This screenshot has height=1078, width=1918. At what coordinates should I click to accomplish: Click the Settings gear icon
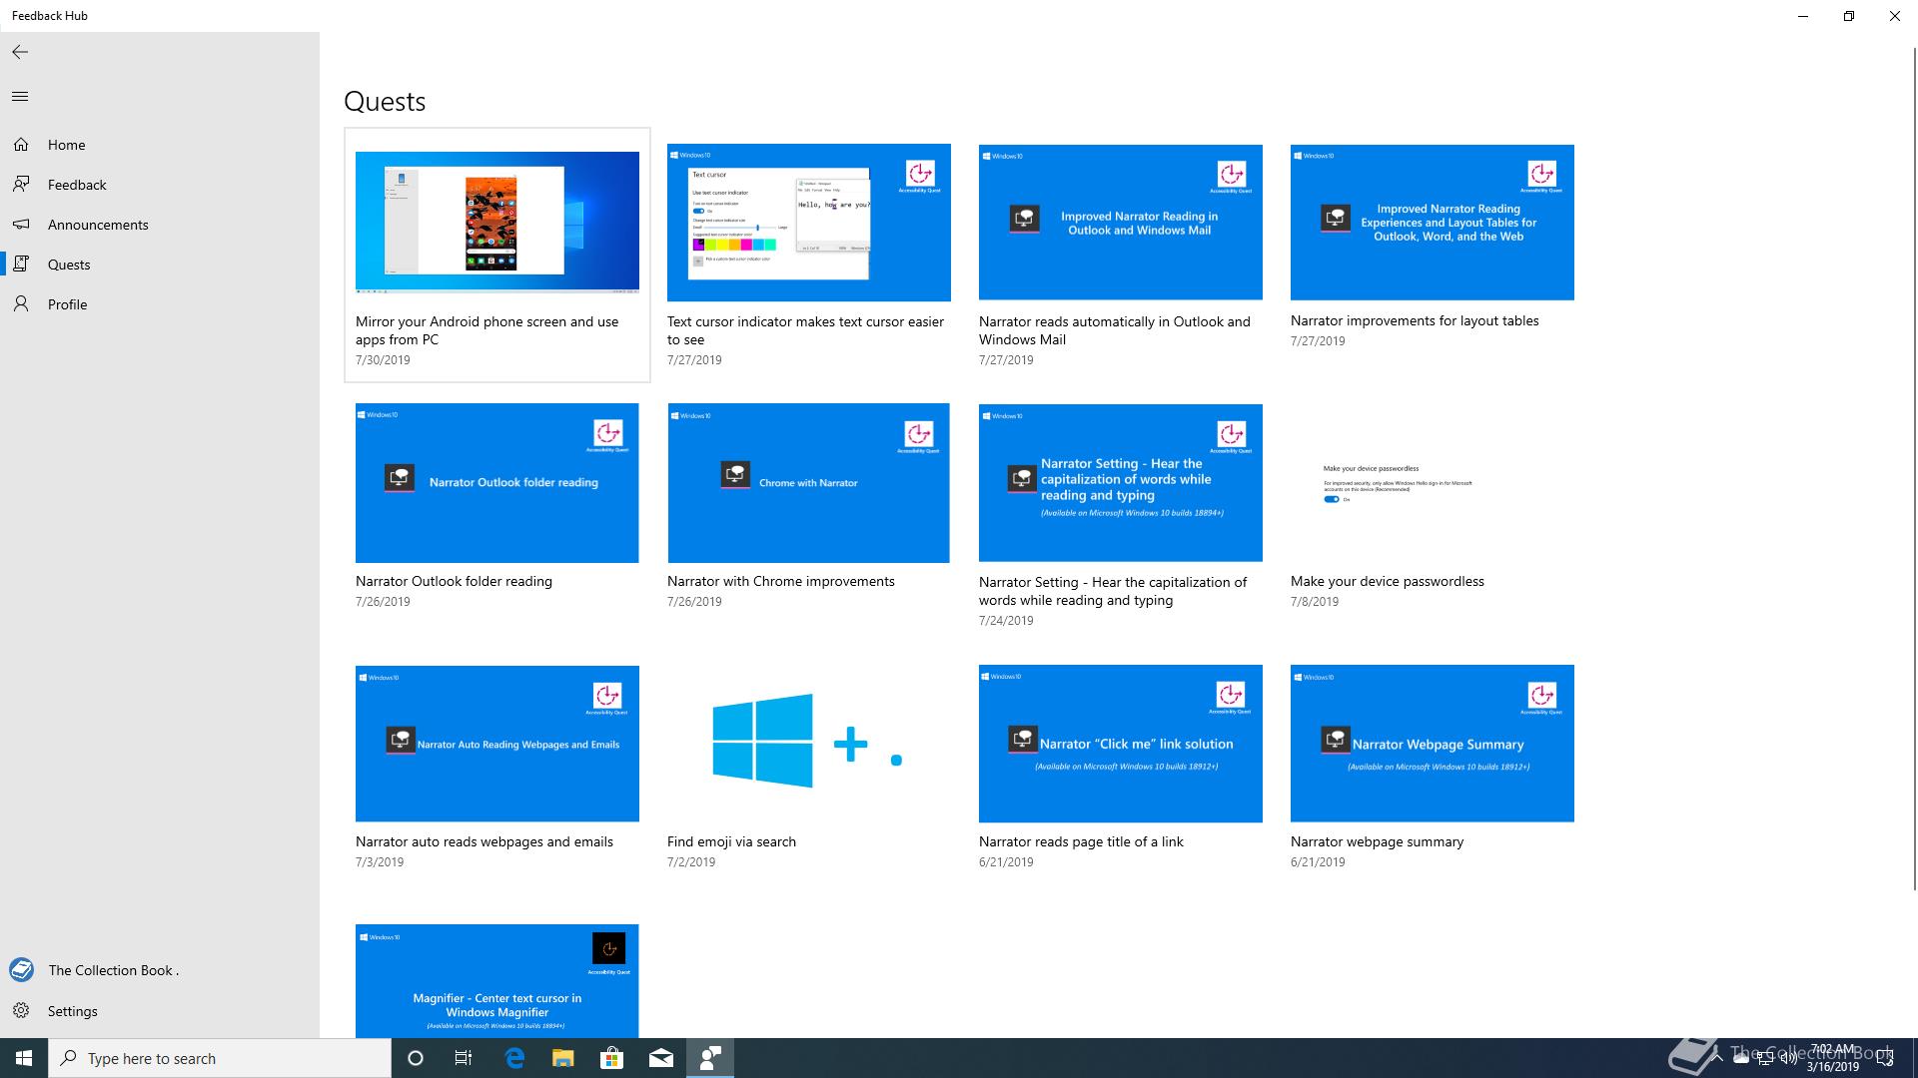pyautogui.click(x=21, y=1011)
